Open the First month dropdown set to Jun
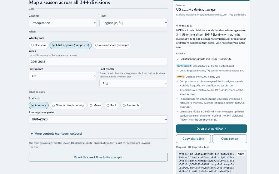 point(63,76)
